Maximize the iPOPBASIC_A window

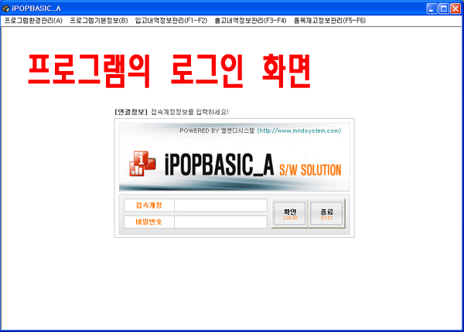click(444, 8)
